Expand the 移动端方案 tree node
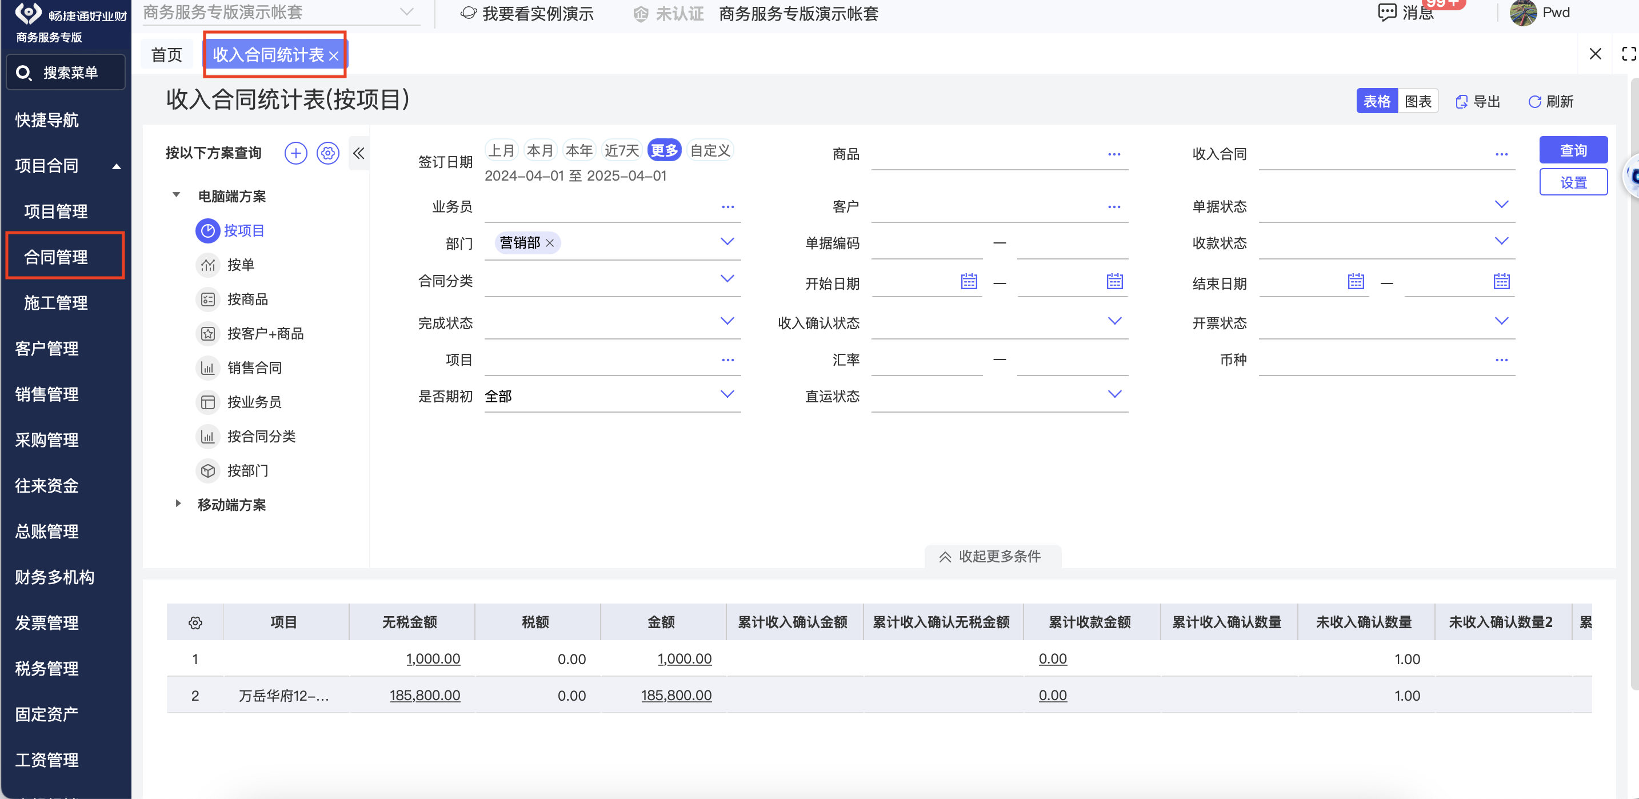The height and width of the screenshot is (799, 1639). click(x=178, y=504)
